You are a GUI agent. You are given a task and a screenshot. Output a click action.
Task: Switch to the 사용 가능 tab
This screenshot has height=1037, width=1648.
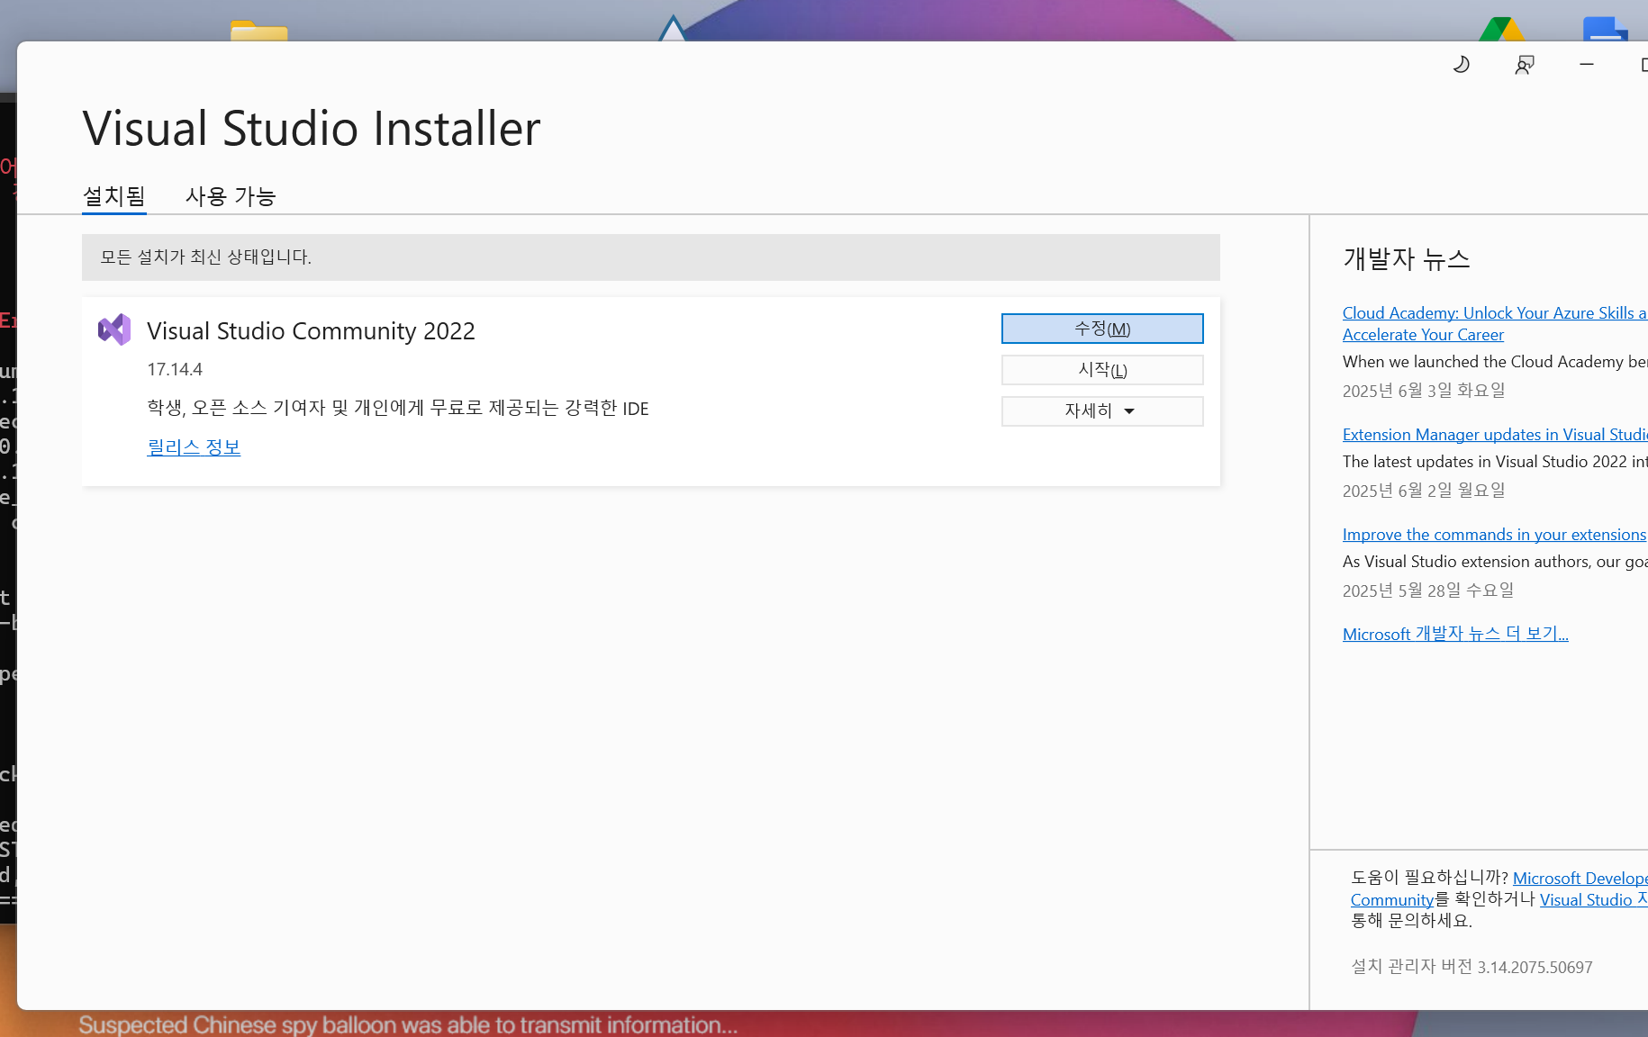pyautogui.click(x=231, y=196)
